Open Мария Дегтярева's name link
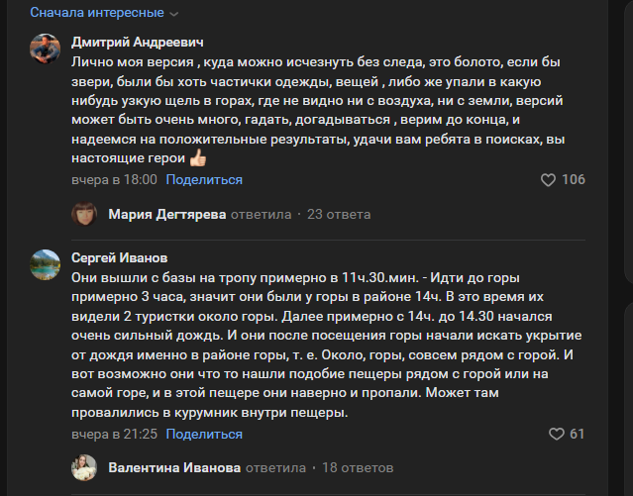 166,214
